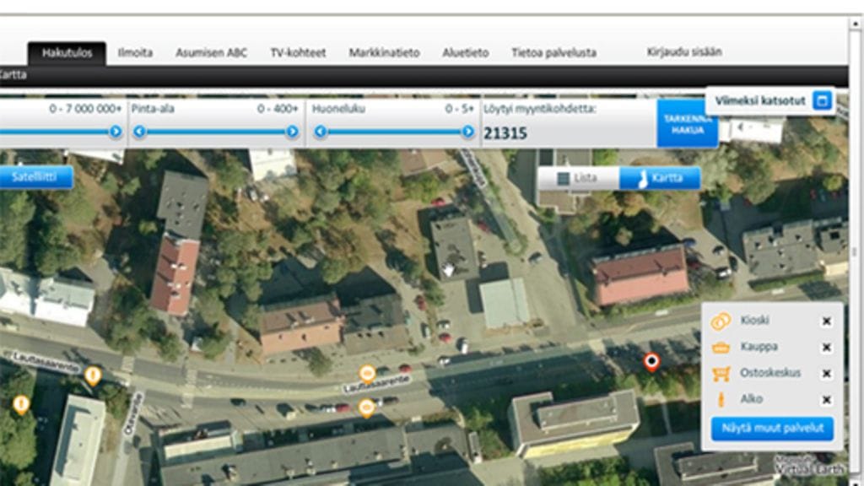
Task: Click price slider right handle
Action: (x=115, y=132)
